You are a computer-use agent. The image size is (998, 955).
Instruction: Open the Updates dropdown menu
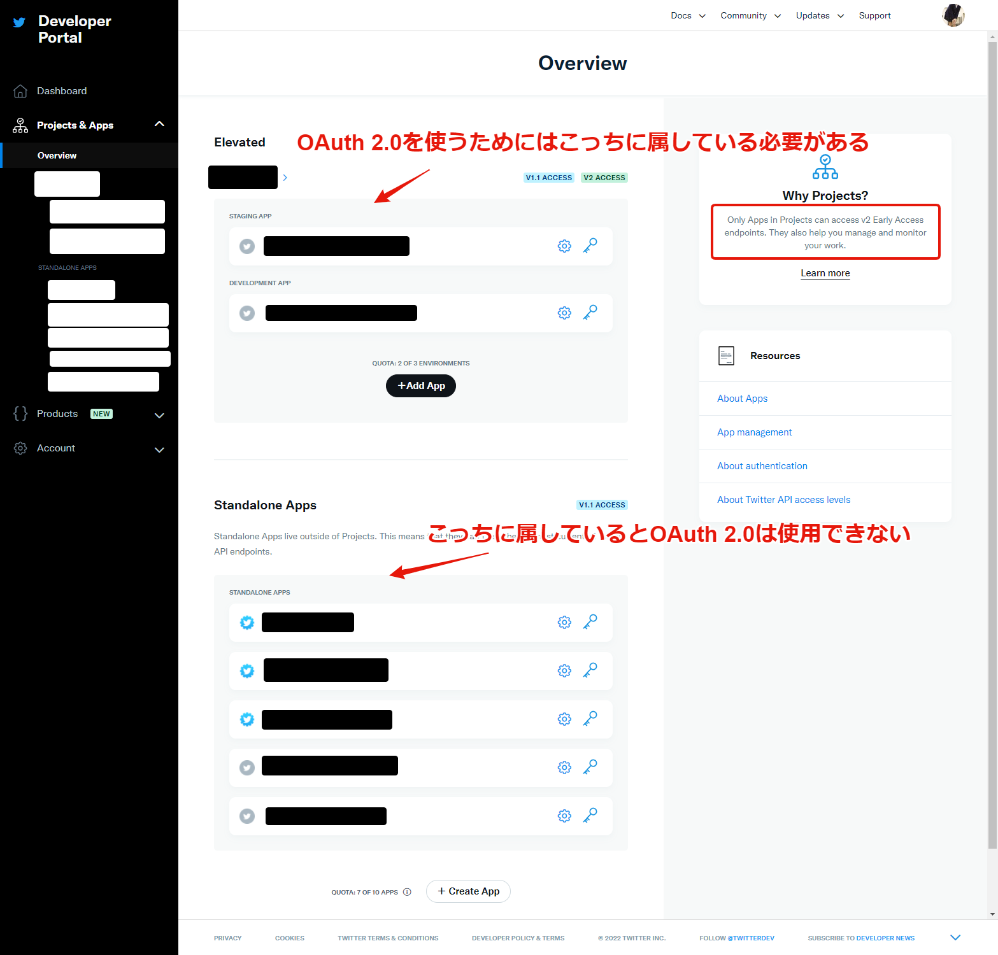point(820,15)
